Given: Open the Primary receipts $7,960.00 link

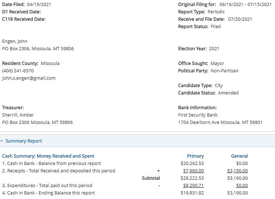Looking at the screenshot, I should (193, 171).
